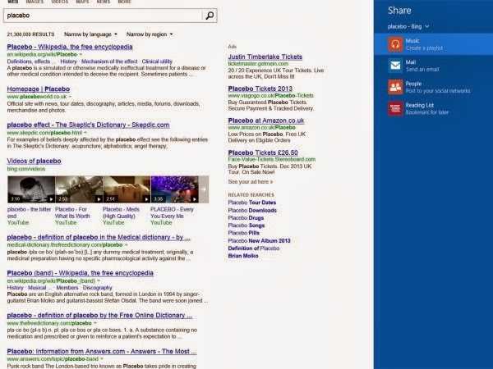Open Placebo Downloads related search
Screen dimensions: 493x369
click(x=252, y=210)
